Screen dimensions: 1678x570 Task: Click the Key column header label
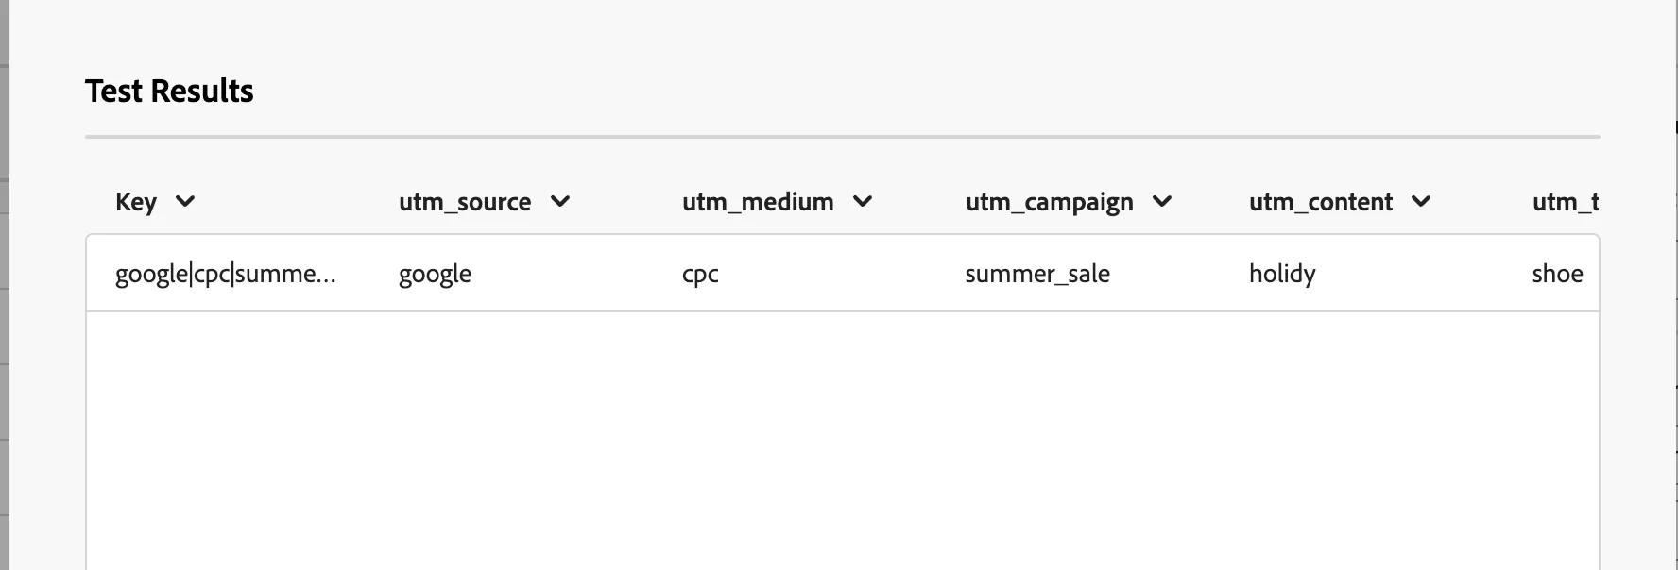[135, 201]
